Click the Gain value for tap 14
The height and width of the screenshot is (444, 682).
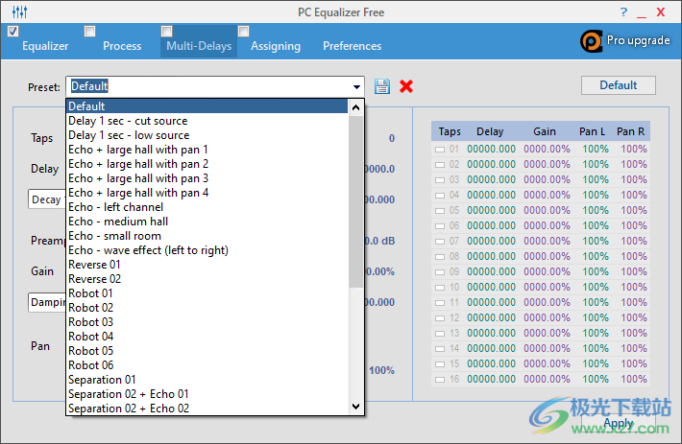547,348
